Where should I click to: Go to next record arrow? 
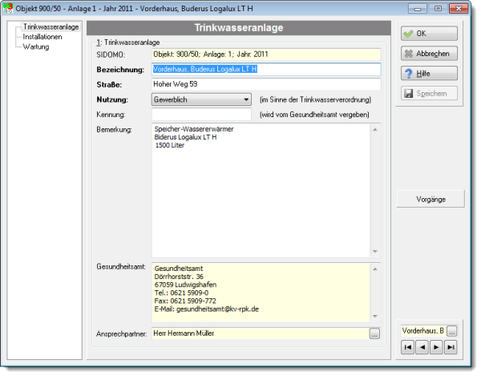point(436,347)
